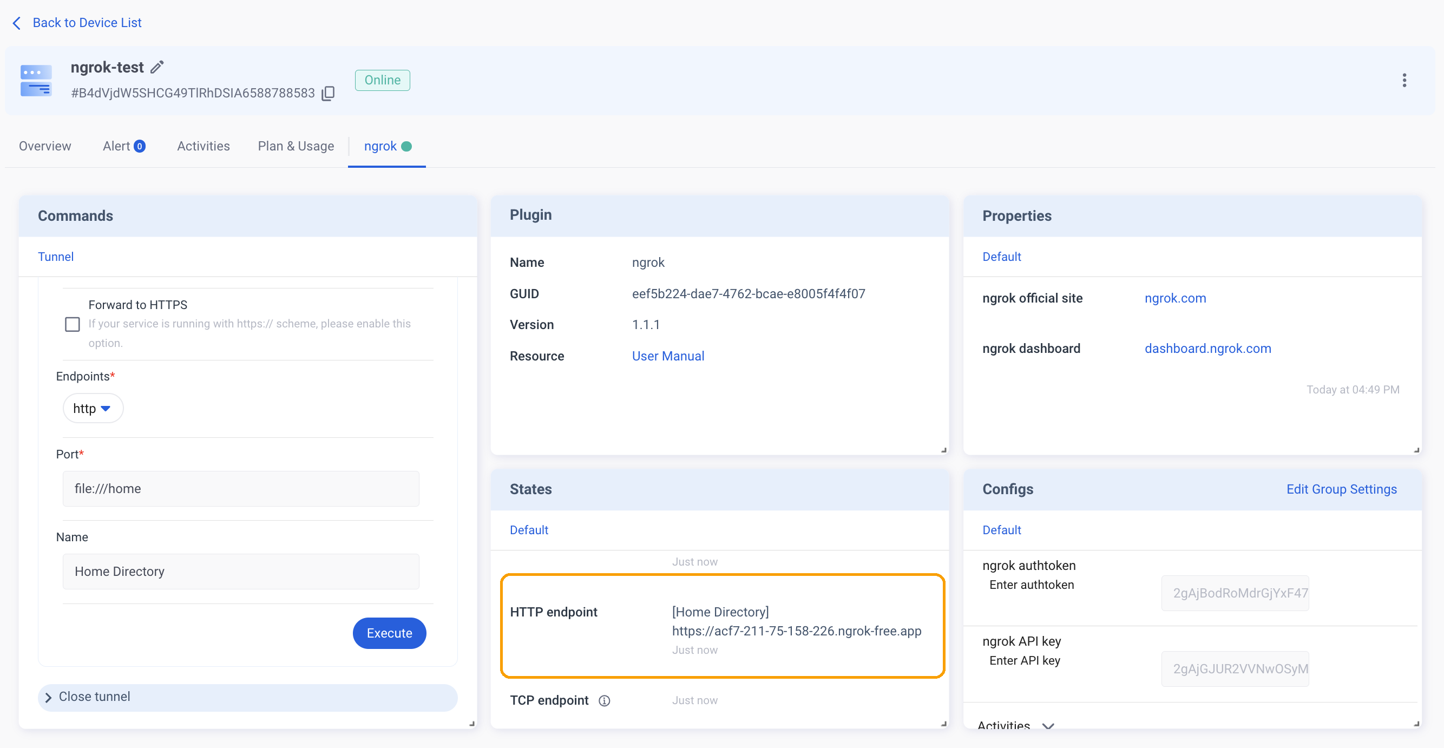
Task: Click the Properties panel resize handle
Action: (x=1416, y=450)
